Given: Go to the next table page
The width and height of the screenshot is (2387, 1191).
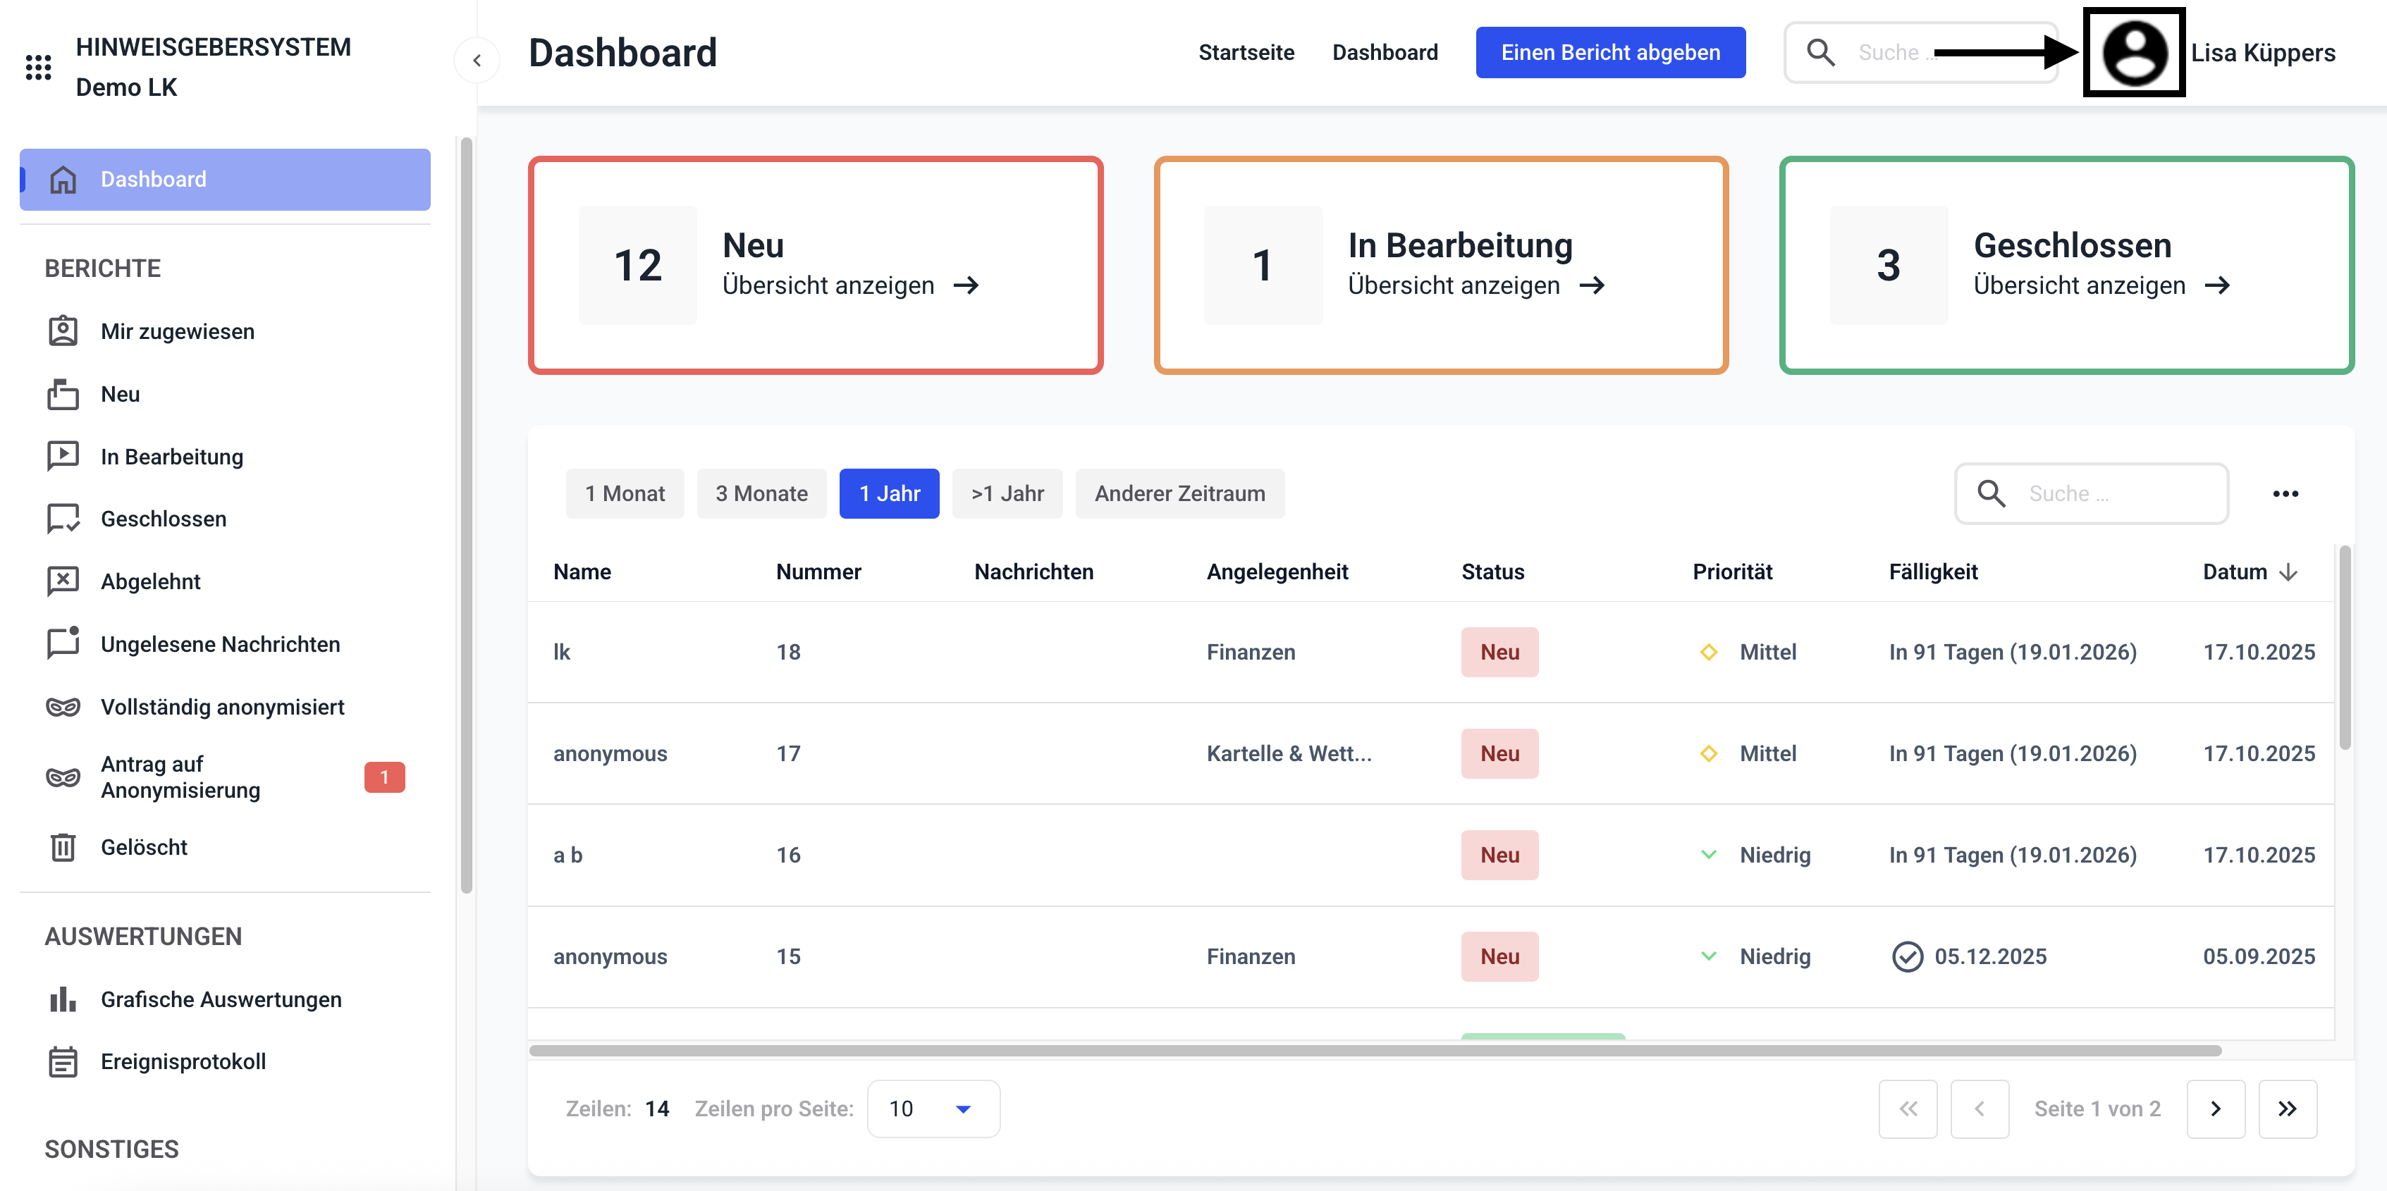Looking at the screenshot, I should pyautogui.click(x=2215, y=1109).
